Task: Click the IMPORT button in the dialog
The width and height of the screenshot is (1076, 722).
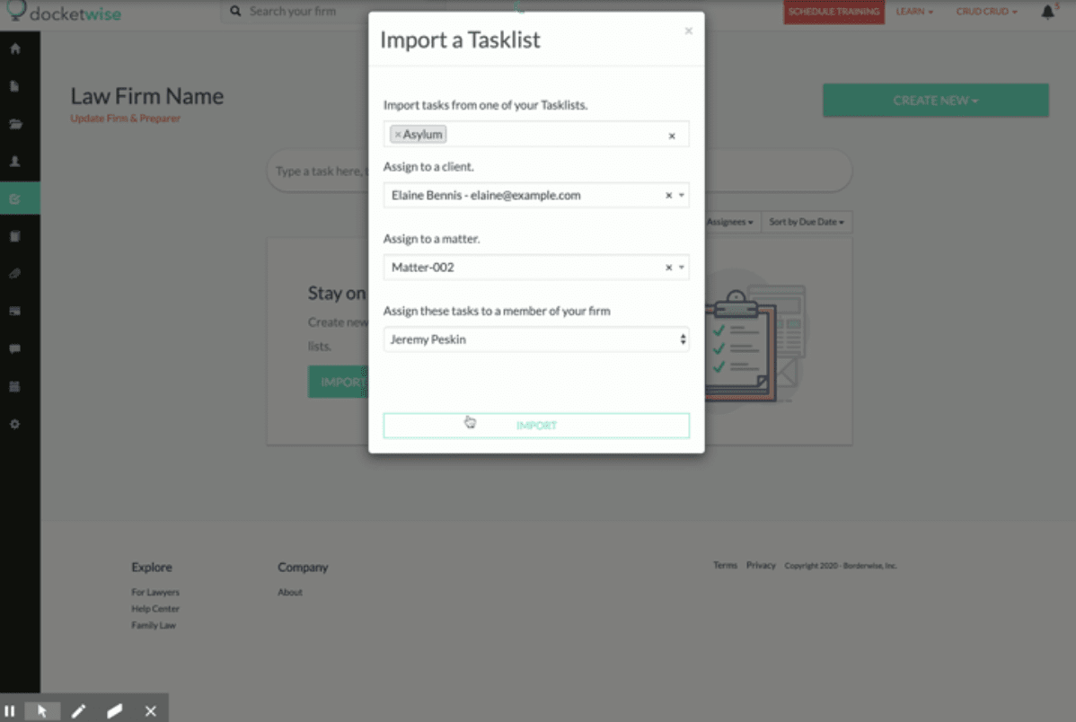Action: pyautogui.click(x=536, y=425)
